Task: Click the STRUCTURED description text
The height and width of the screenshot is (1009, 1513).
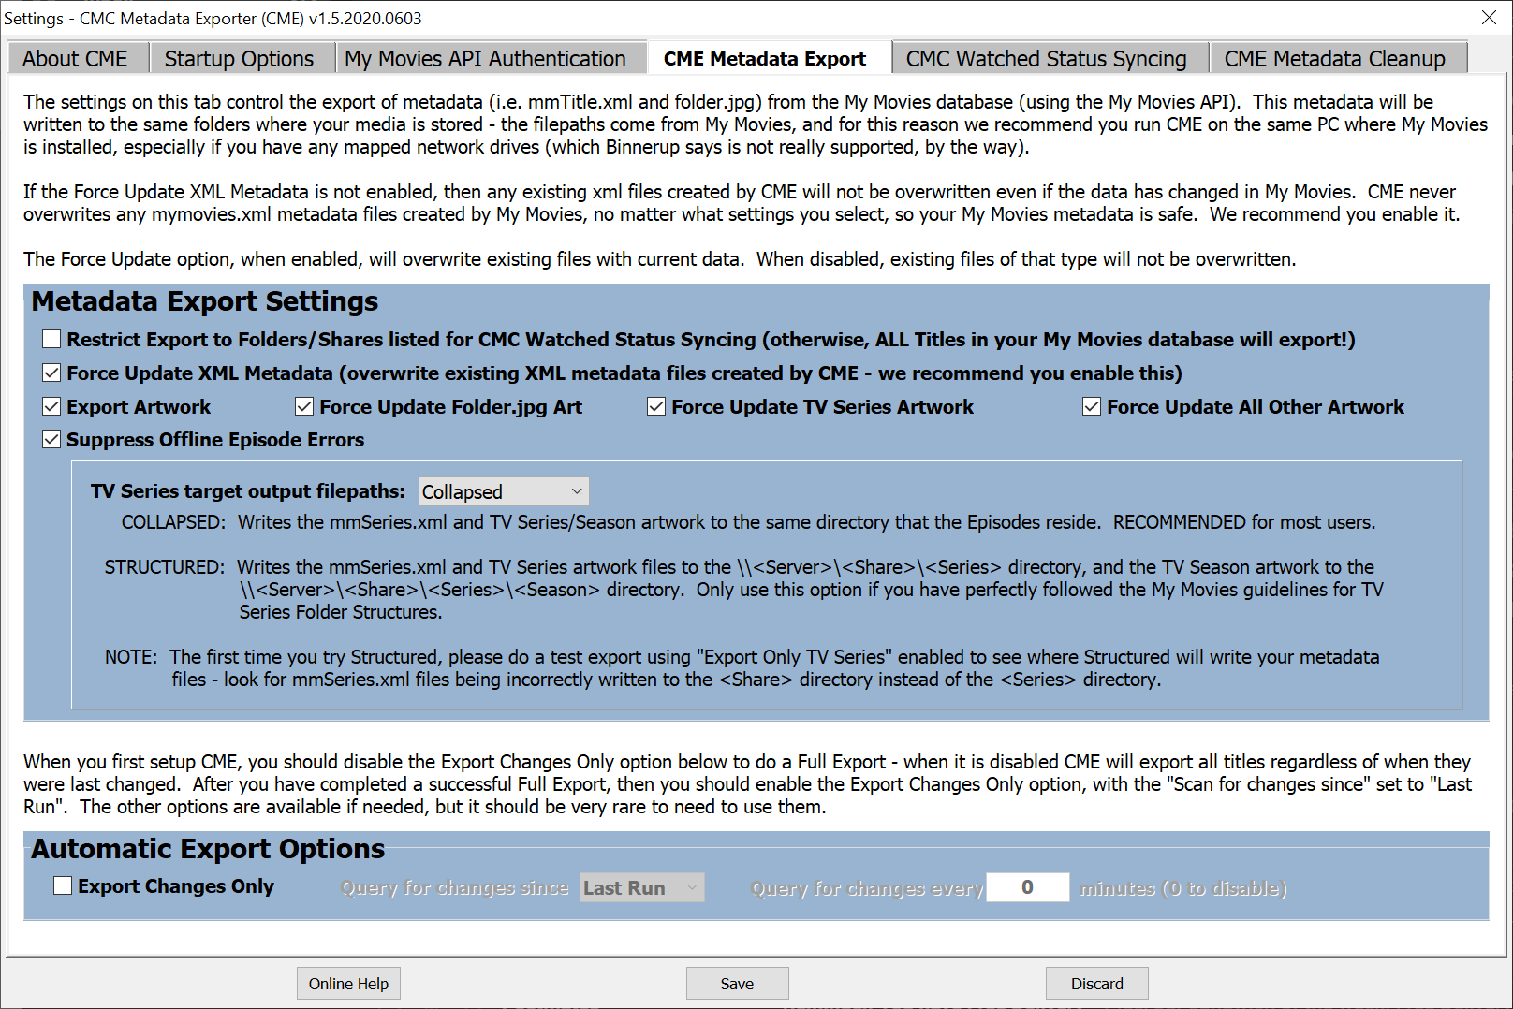Action: click(744, 590)
